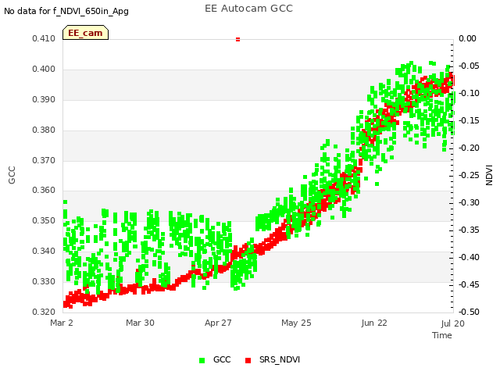Click the Time axis title

442,335
